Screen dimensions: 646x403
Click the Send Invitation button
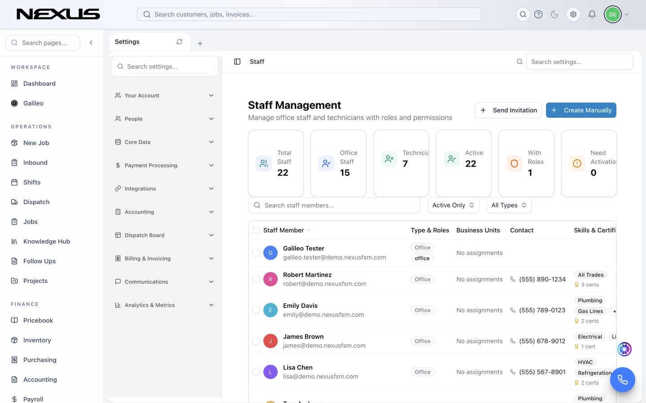(508, 110)
